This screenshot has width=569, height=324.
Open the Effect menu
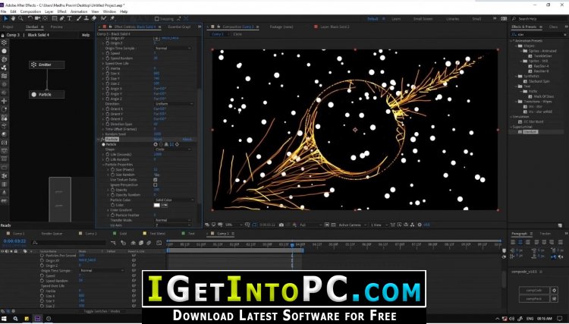coord(62,11)
